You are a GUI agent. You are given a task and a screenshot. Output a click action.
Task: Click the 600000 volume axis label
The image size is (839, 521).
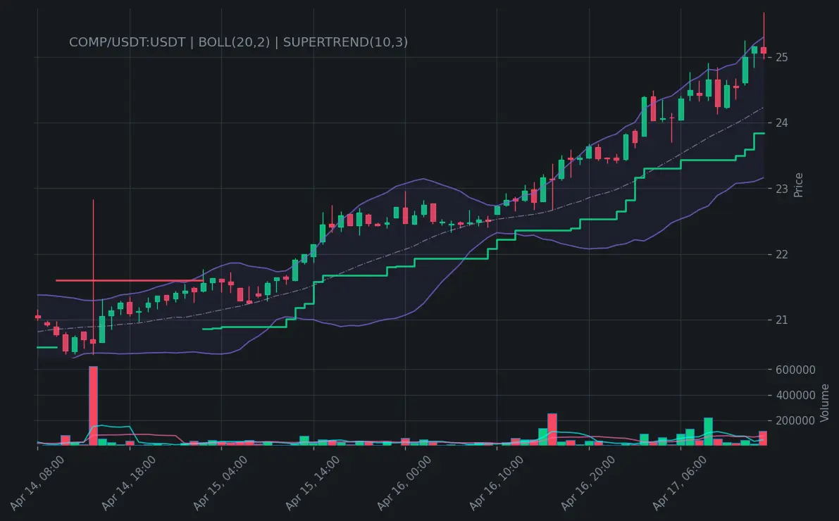click(x=795, y=370)
